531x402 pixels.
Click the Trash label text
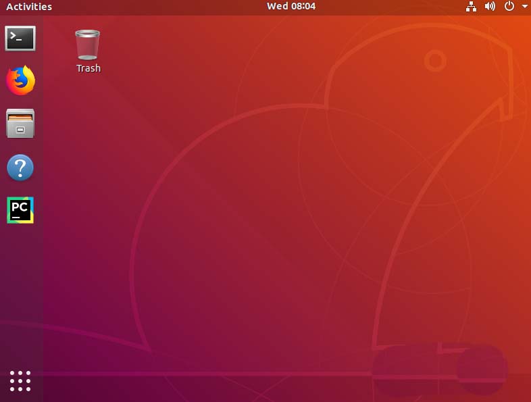click(x=88, y=68)
